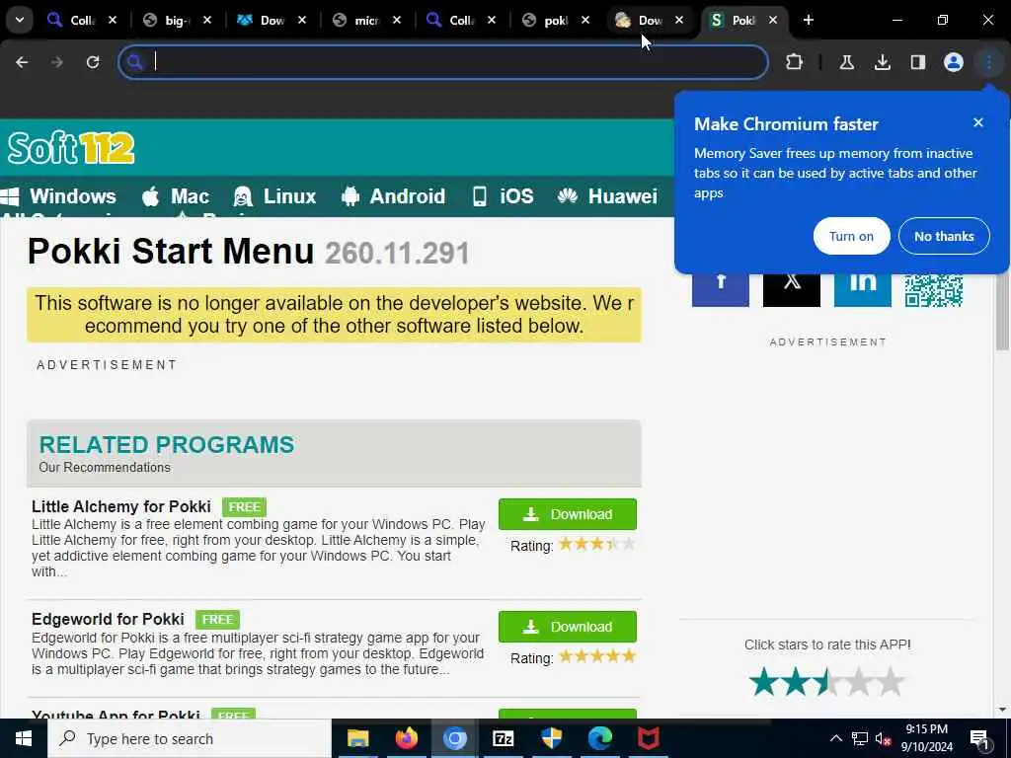1011x758 pixels.
Task: Open Chromium taskbar icon
Action: point(454,738)
